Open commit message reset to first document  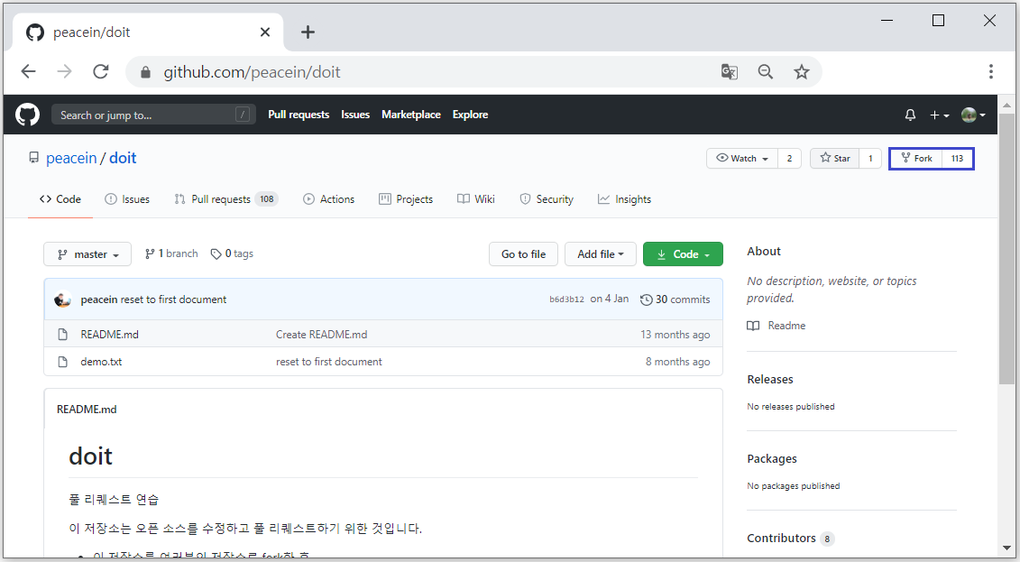[174, 299]
